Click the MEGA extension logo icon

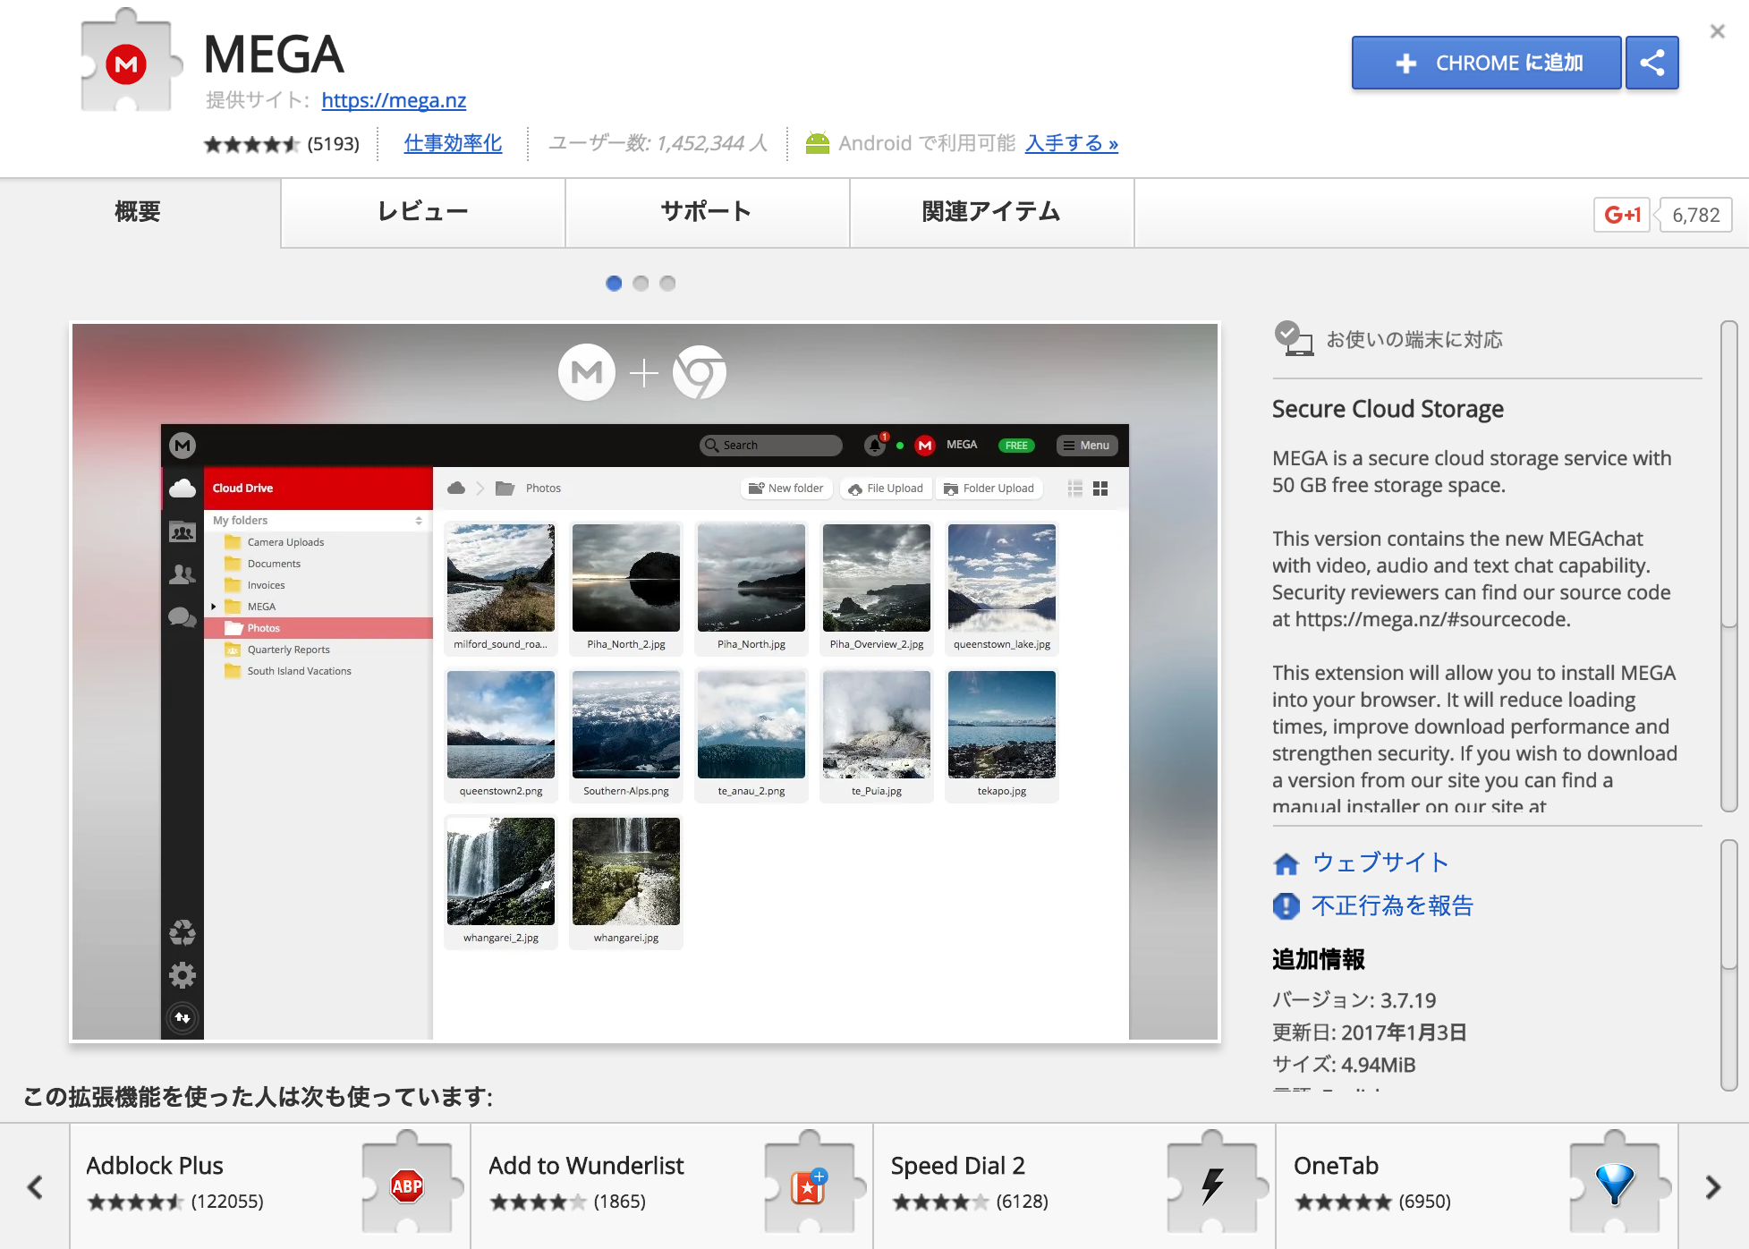[x=126, y=64]
